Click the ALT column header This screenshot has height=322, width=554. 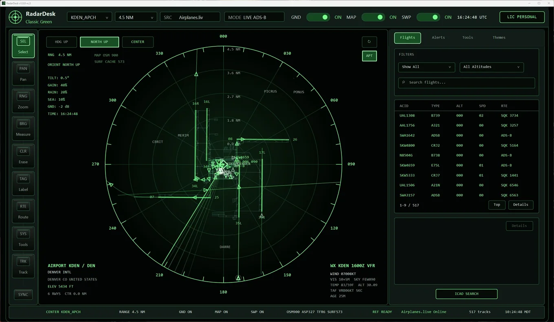459,106
